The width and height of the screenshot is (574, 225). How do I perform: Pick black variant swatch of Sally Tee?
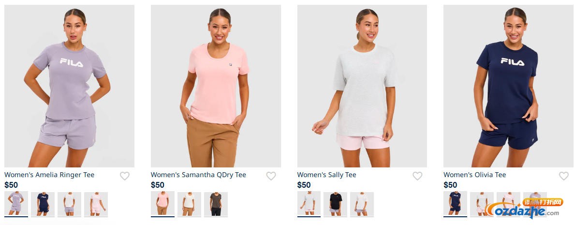335,204
